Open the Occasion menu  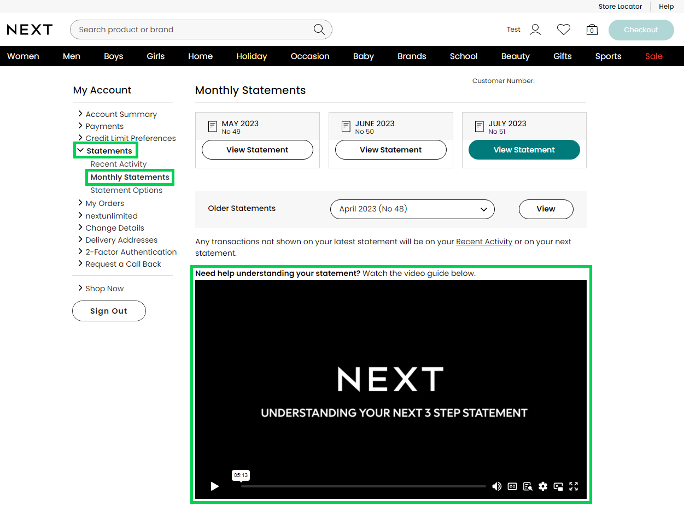pos(310,56)
